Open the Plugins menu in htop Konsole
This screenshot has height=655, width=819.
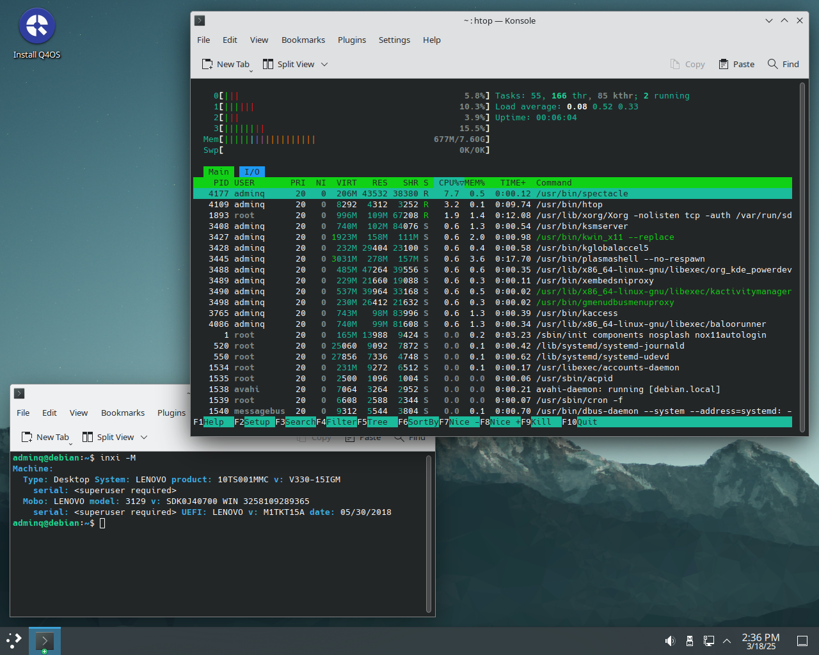[x=352, y=40]
